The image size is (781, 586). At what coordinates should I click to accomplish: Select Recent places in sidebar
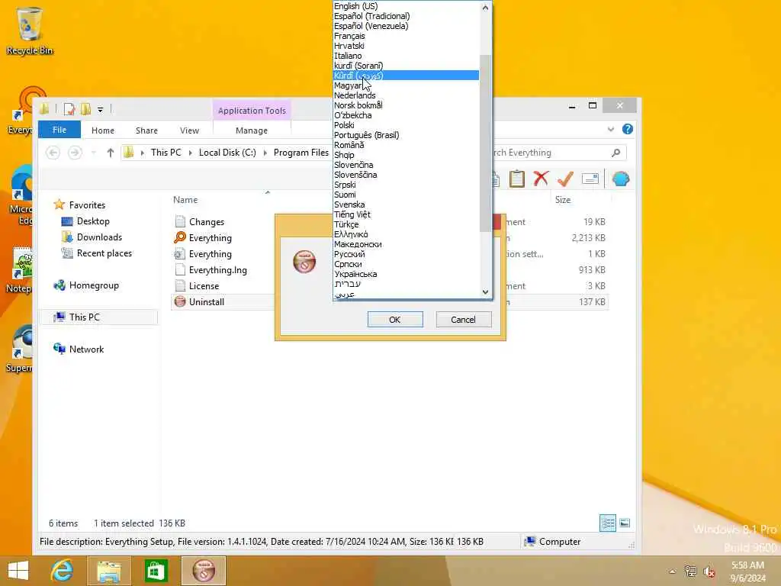[x=104, y=253]
